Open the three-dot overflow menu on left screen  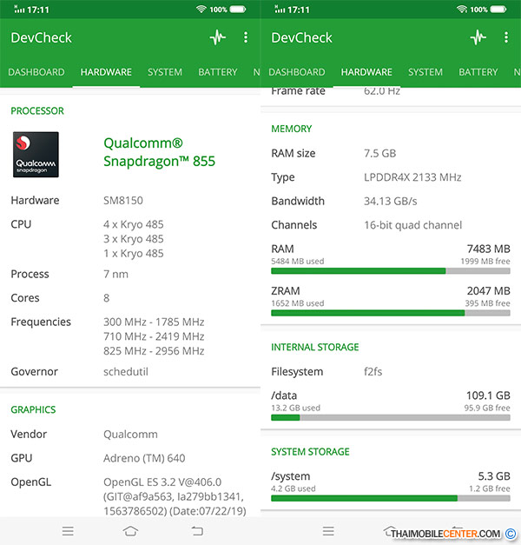click(x=246, y=37)
